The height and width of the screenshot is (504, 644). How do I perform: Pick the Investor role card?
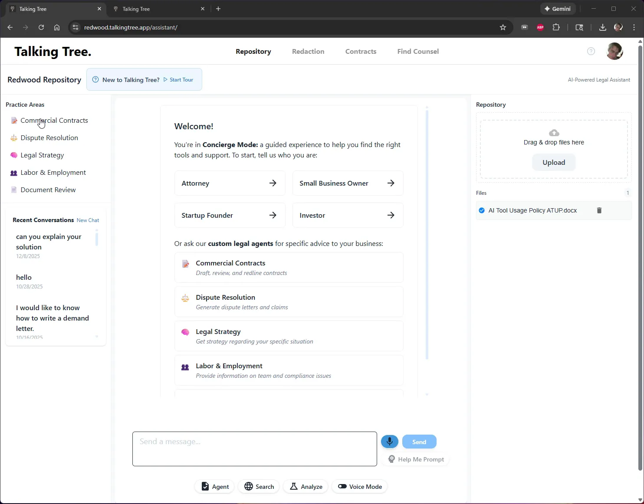point(348,215)
